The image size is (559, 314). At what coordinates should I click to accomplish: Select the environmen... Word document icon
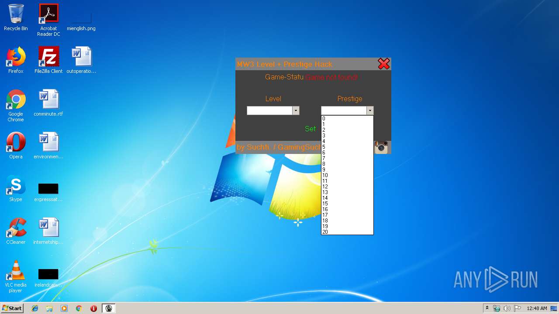[x=48, y=146]
